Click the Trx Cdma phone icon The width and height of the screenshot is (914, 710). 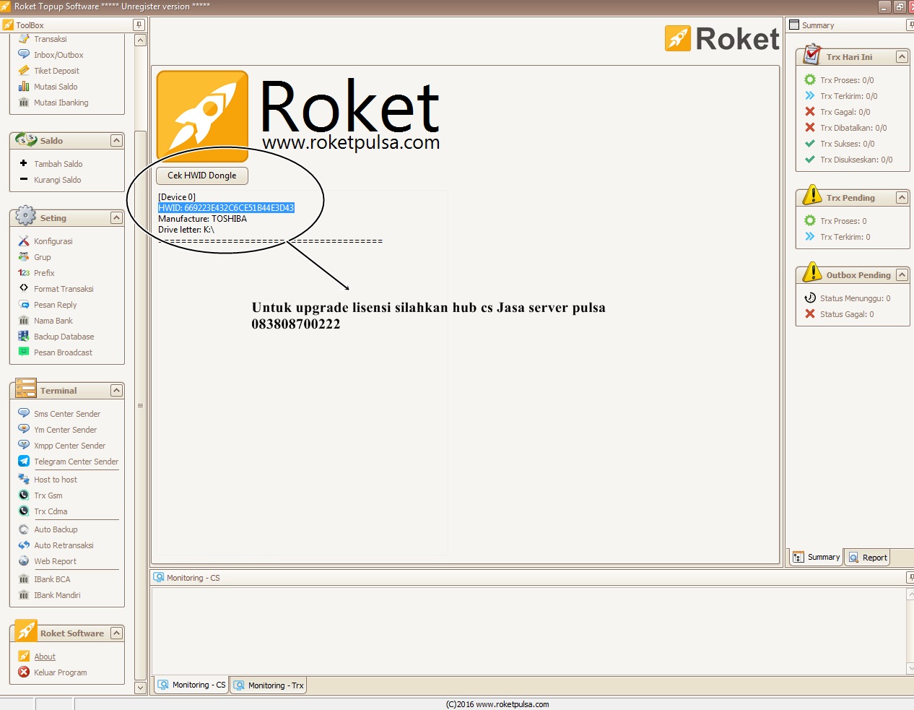(x=24, y=511)
